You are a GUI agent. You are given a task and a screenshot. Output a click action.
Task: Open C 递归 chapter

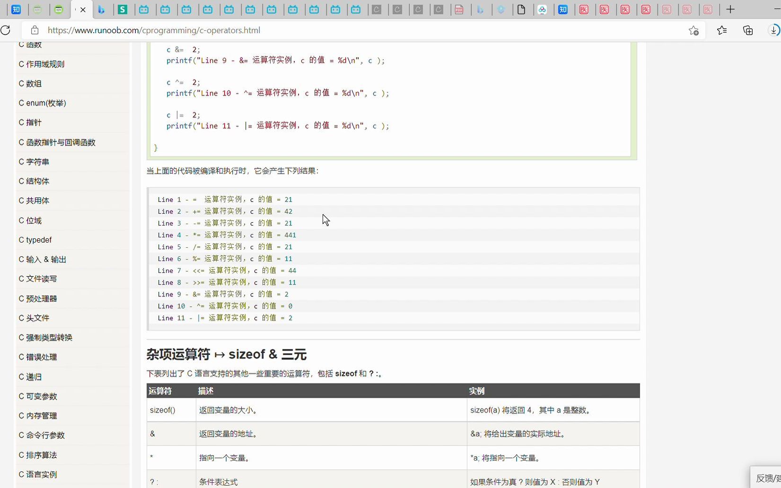tap(30, 377)
